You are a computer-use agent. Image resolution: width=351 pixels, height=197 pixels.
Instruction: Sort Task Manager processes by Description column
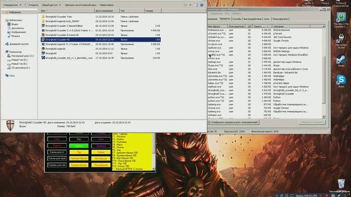(291, 26)
